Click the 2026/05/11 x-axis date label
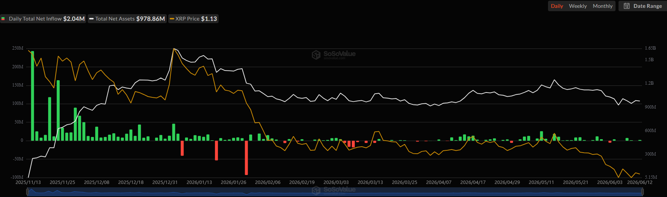The image size is (667, 197). pos(541,182)
